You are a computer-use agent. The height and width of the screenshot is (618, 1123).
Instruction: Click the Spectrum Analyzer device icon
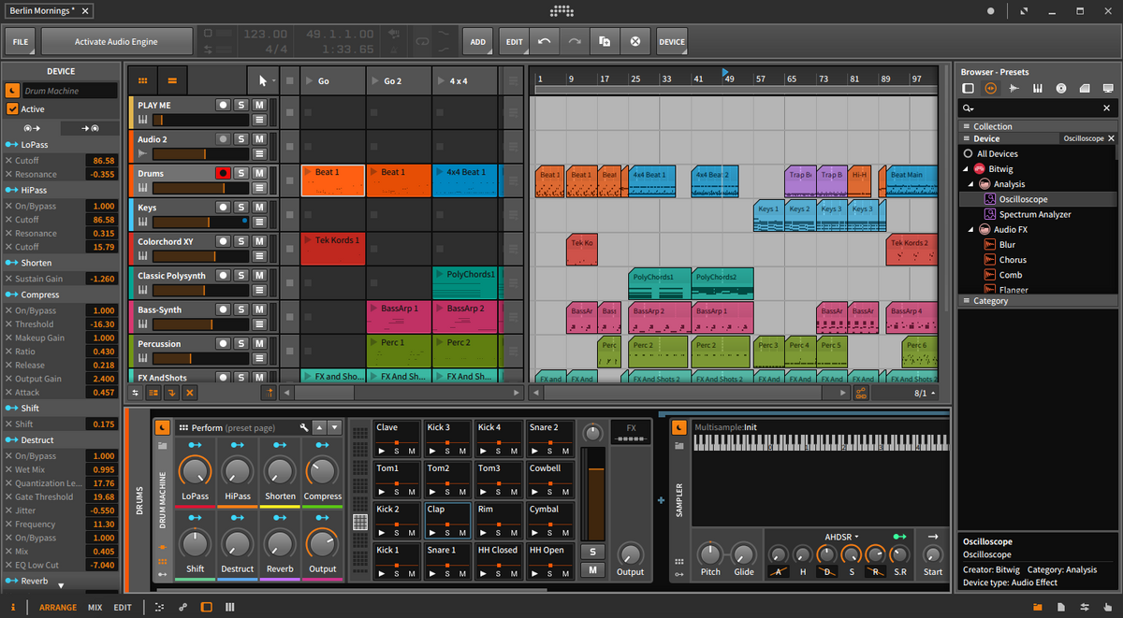click(x=990, y=214)
